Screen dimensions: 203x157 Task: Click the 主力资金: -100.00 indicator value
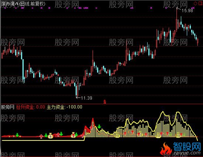click(x=65, y=107)
